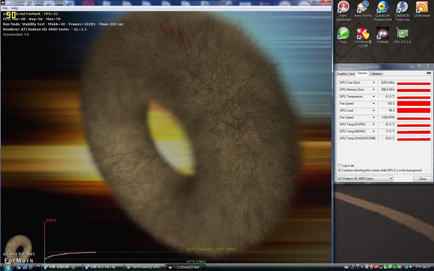Open the Nero Home desktop shortcut

[x=363, y=9]
